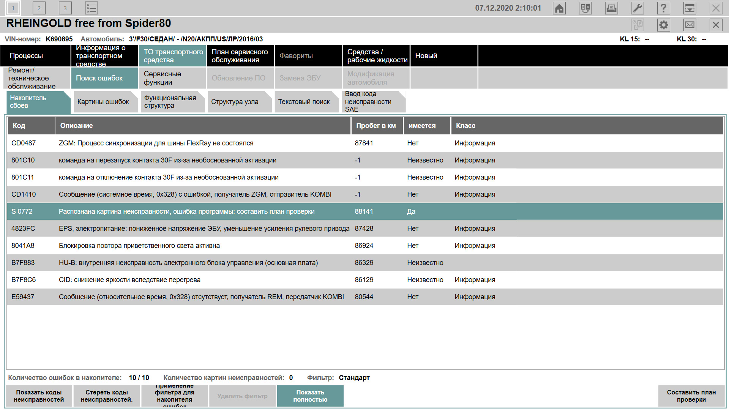Click Применение фильтра для накопителя button
Viewport: 729px width, 410px height.
click(175, 396)
